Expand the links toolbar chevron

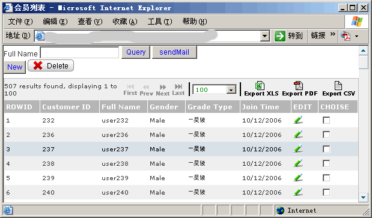tap(332, 34)
